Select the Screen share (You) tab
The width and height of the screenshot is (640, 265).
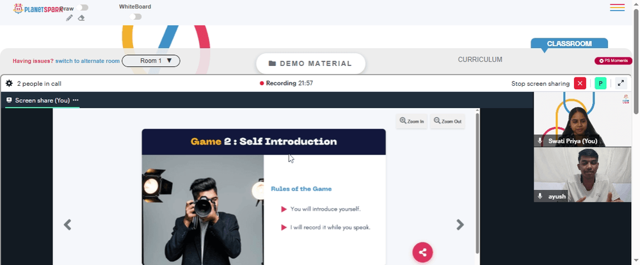coord(42,100)
